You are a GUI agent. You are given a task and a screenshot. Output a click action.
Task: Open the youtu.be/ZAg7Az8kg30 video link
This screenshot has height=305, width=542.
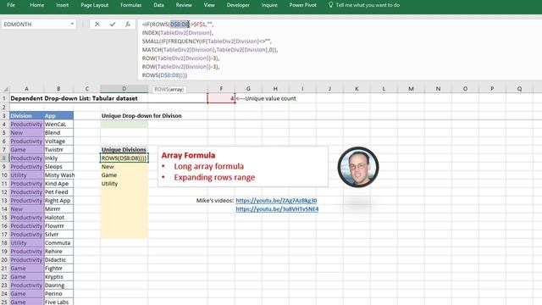click(x=276, y=201)
